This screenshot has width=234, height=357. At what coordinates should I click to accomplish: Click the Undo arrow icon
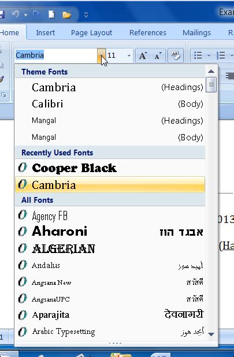point(16,14)
